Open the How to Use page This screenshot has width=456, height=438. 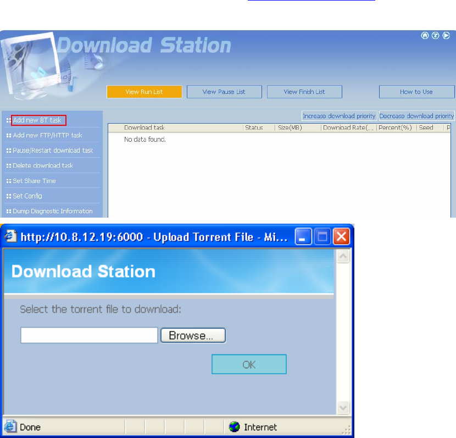click(x=416, y=92)
